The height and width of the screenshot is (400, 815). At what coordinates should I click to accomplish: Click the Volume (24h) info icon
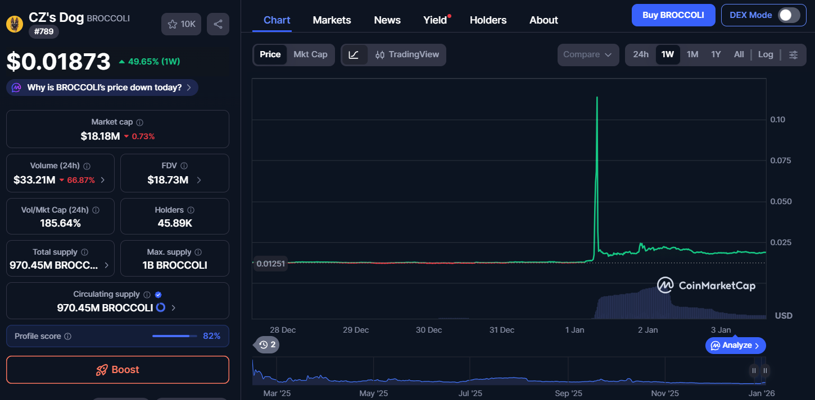tap(87, 166)
